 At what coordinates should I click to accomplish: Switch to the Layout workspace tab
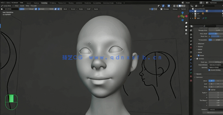pos(29,3)
